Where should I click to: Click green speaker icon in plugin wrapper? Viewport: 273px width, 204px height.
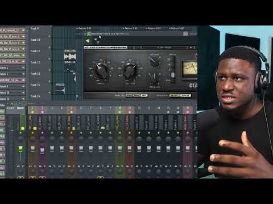[88, 41]
